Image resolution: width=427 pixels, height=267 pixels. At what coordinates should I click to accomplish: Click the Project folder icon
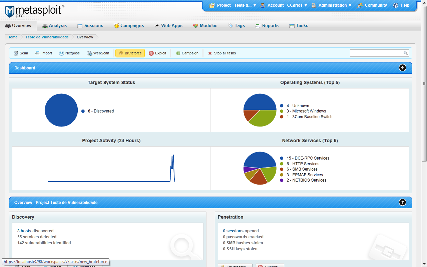(x=212, y=5)
